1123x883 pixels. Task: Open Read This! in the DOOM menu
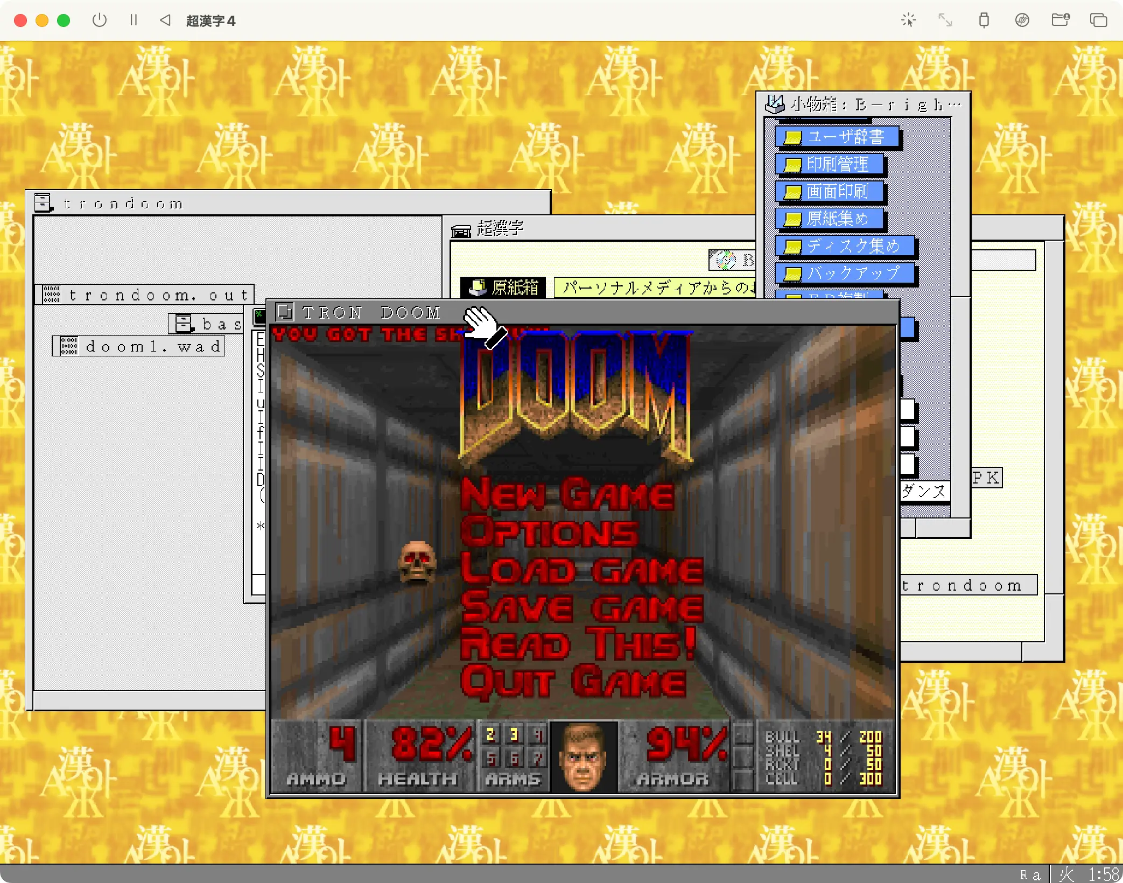(x=579, y=644)
